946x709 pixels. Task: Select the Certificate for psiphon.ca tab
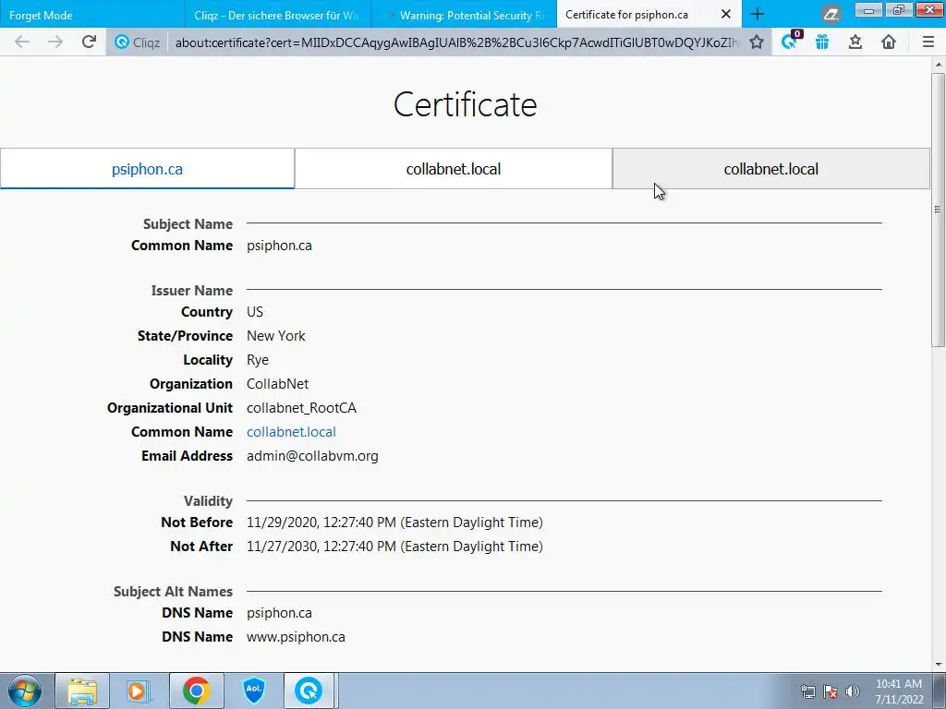(639, 15)
